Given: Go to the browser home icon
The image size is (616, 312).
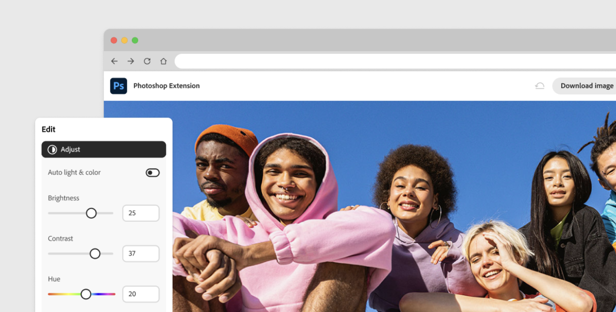Looking at the screenshot, I should 163,61.
